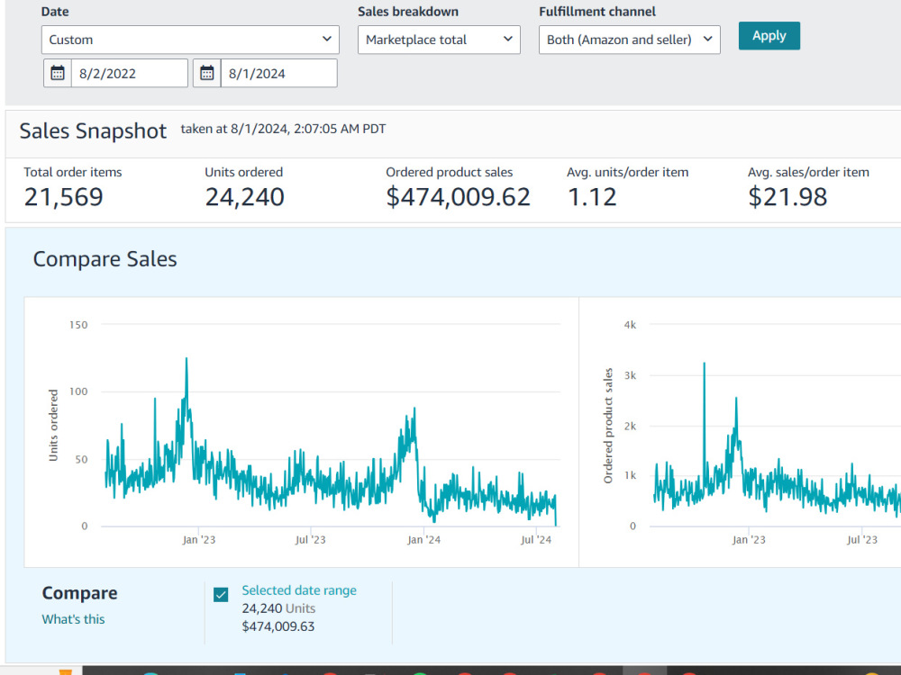Click the Jan '24 marker on units chart
This screenshot has width=901, height=675.
(x=423, y=539)
